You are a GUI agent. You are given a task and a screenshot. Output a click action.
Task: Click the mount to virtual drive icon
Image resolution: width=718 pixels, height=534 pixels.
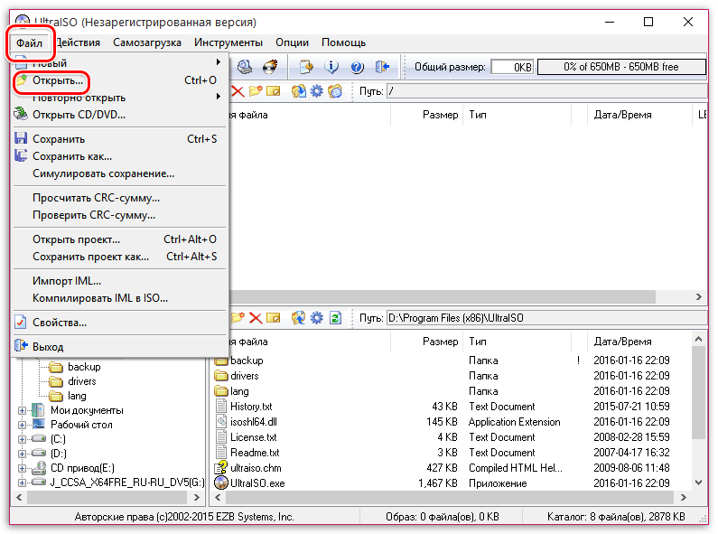[245, 67]
